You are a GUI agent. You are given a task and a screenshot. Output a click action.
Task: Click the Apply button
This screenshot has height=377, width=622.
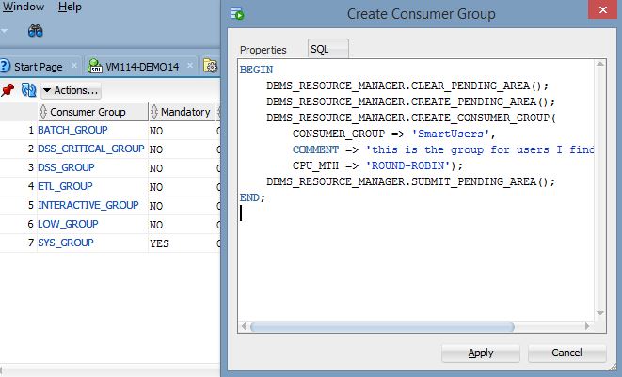(x=481, y=353)
